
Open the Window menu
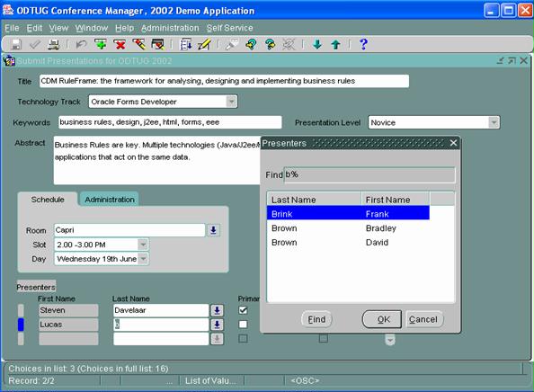pyautogui.click(x=92, y=28)
